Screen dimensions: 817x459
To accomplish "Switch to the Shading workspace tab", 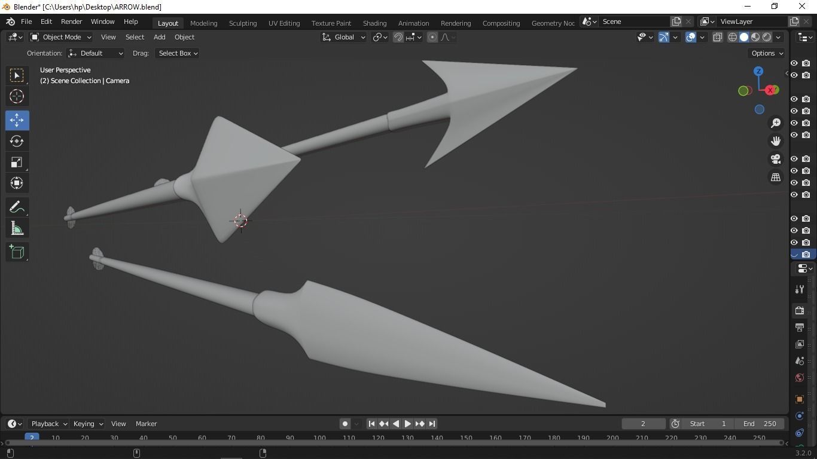I will [374, 23].
